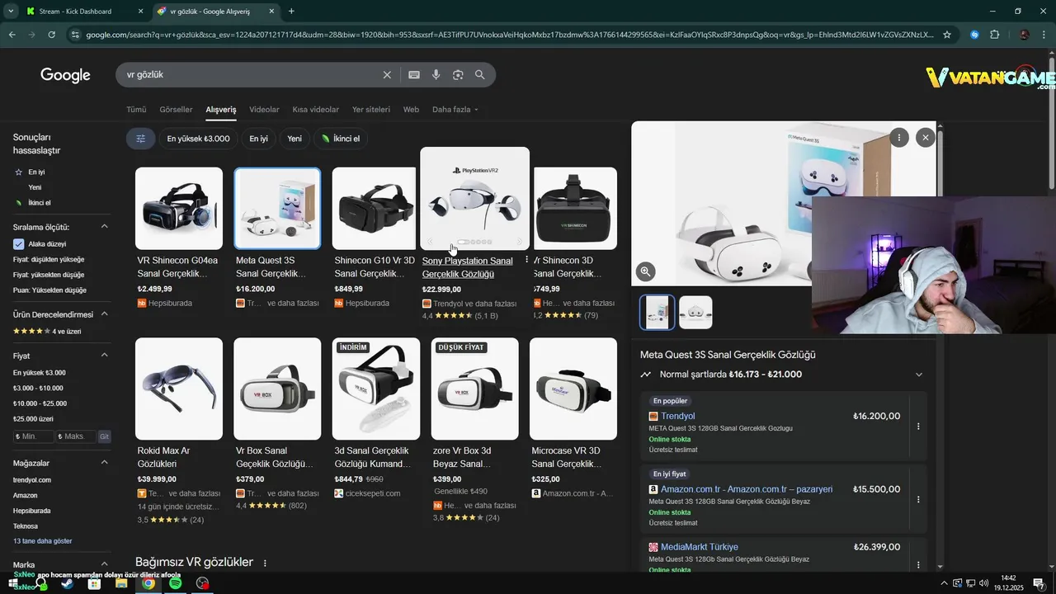The width and height of the screenshot is (1056, 594).
Task: Open three-dot menu on Sony Playstation card
Action: click(x=526, y=260)
